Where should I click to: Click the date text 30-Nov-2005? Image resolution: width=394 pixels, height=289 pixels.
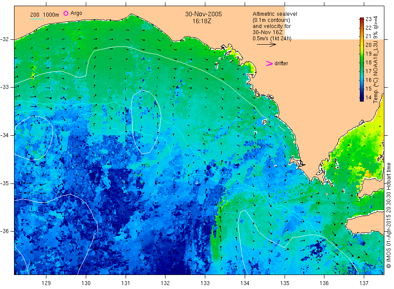(x=204, y=14)
